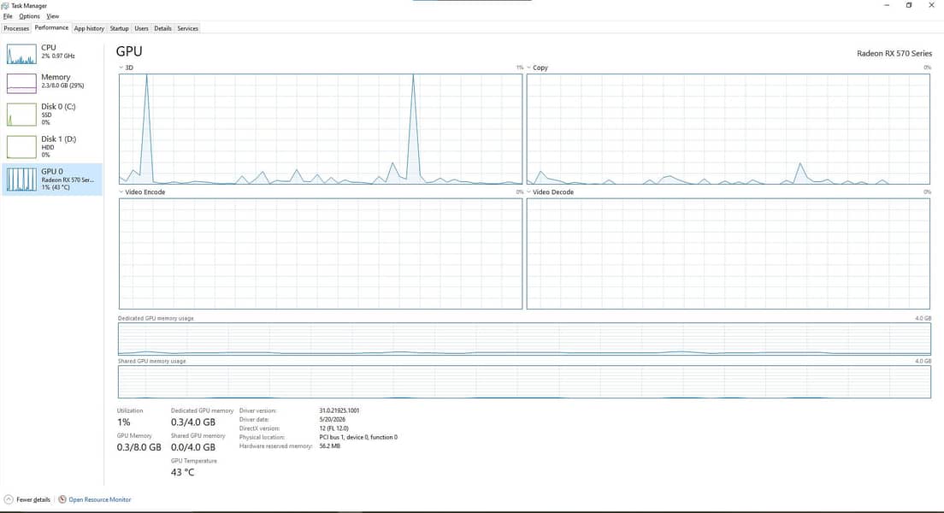Select the CPU usage thumbnail graph
The image size is (944, 513).
tap(21, 54)
